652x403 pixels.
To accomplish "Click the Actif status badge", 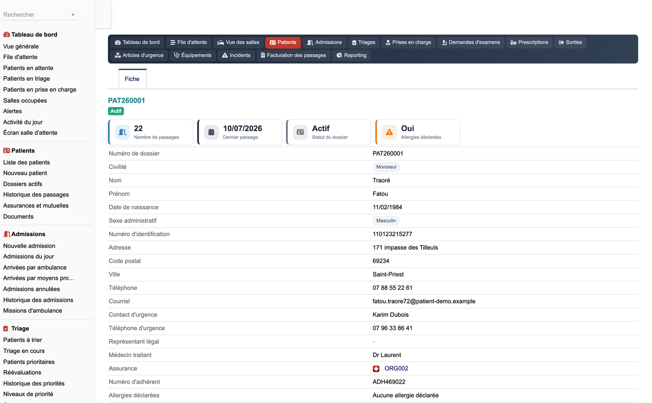I will [116, 111].
